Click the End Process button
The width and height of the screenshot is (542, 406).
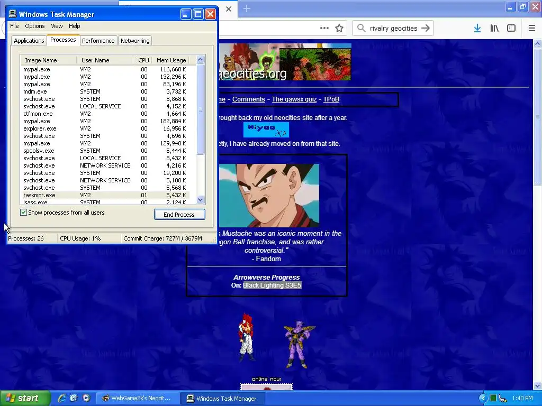click(179, 215)
